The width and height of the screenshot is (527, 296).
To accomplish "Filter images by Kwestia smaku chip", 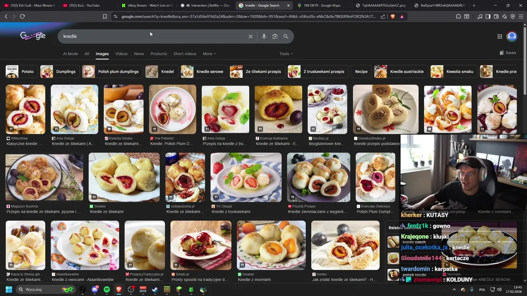I will pos(454,72).
